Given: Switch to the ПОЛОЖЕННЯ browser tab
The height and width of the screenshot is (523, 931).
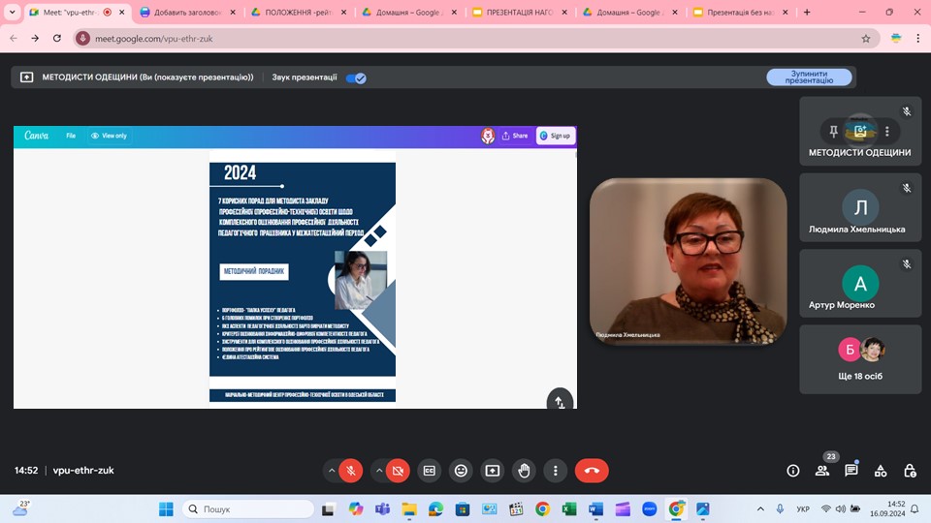Looking at the screenshot, I should [x=297, y=13].
